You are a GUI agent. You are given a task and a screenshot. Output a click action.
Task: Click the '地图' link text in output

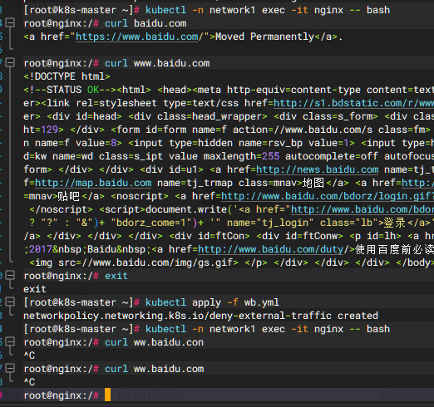point(313,183)
